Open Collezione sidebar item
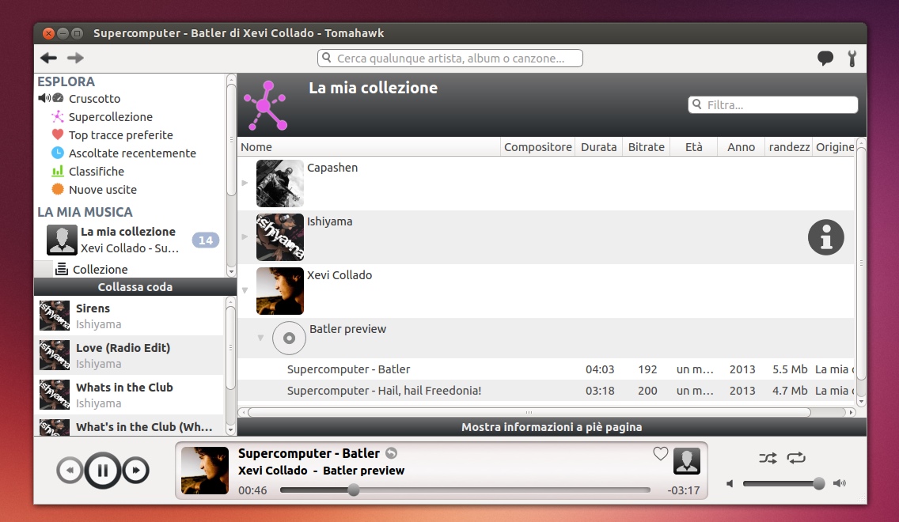The height and width of the screenshot is (522, 899). [x=101, y=270]
